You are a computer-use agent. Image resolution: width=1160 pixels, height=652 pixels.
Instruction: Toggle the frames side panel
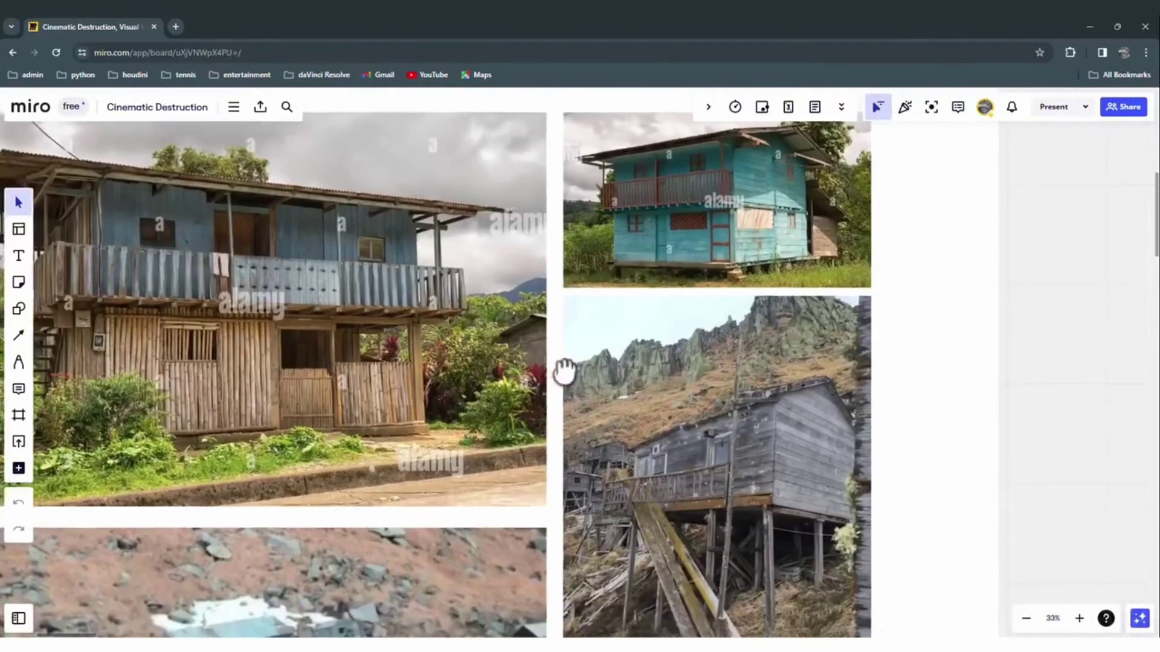(19, 618)
